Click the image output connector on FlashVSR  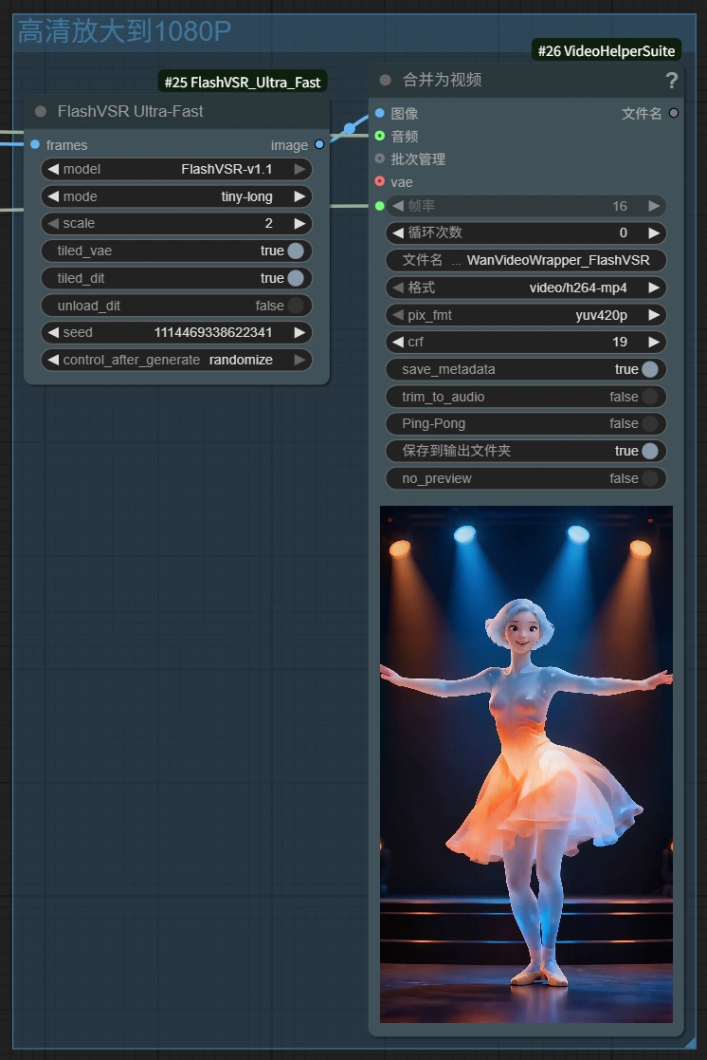point(319,145)
